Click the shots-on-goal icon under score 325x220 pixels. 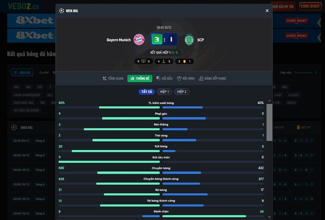tap(143, 61)
